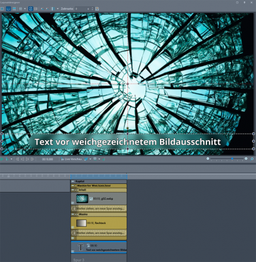Viewport: 256px width, 262px height.
Task: Click the grid hash icon
Action: (x=20, y=9)
